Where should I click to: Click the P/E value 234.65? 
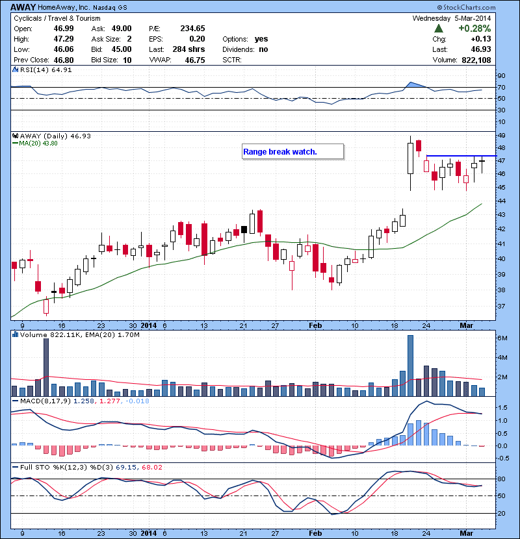pos(192,28)
